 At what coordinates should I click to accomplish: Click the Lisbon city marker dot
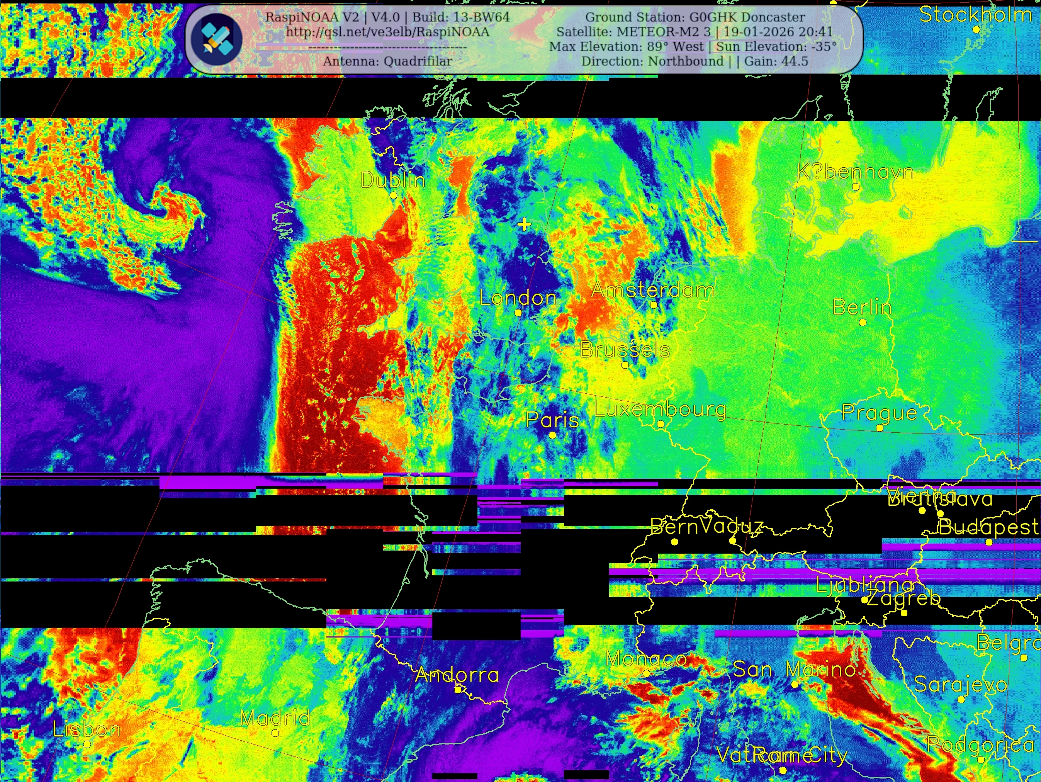[x=87, y=745]
